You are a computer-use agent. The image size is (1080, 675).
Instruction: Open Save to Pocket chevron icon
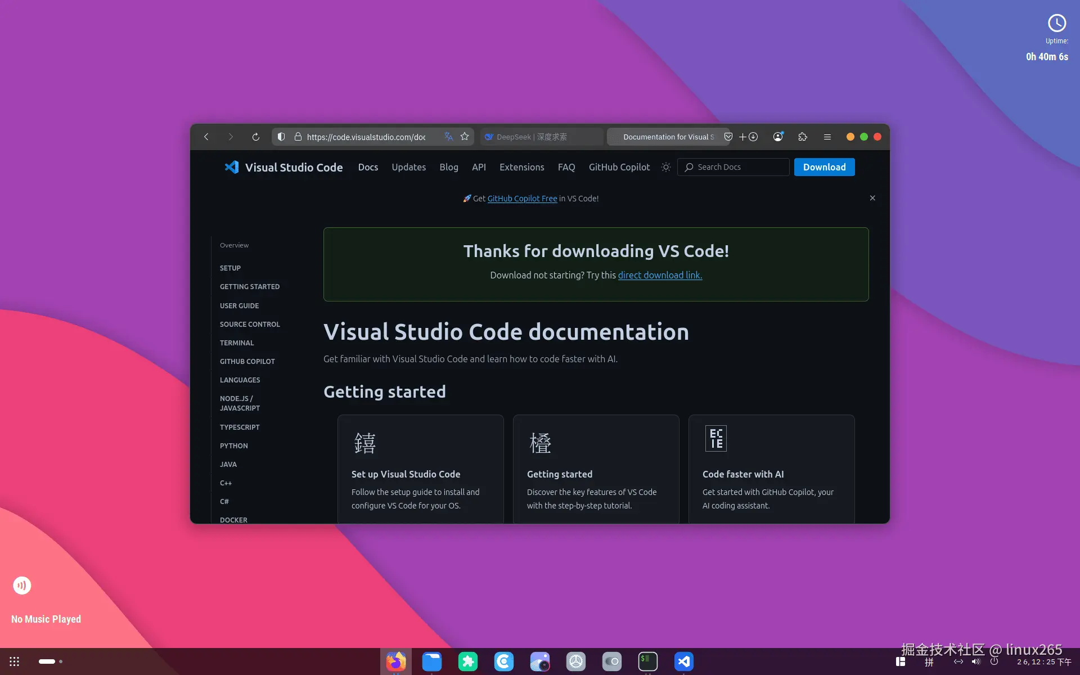[x=728, y=137]
